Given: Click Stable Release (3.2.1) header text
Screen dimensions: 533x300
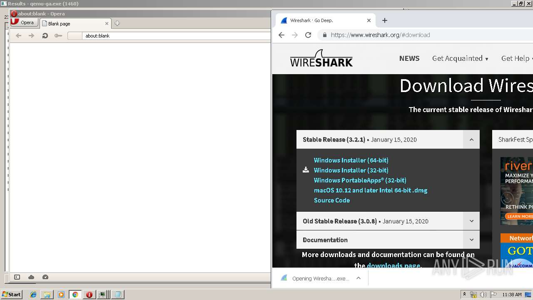Looking at the screenshot, I should point(334,140).
